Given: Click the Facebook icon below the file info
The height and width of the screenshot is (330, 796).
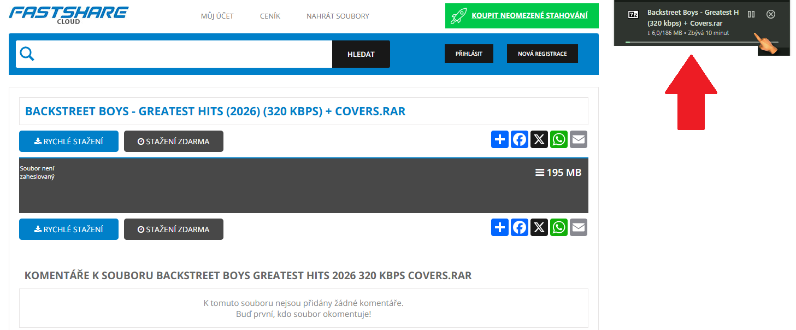Looking at the screenshot, I should (x=520, y=227).
